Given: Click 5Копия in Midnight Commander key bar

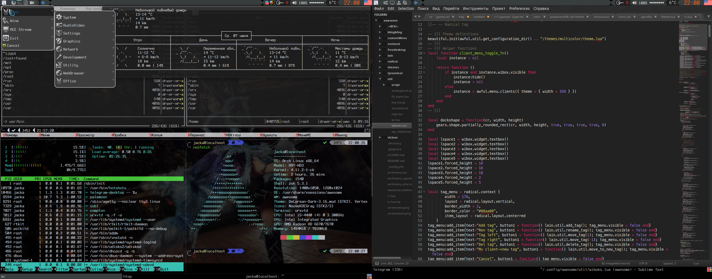Looking at the screenshot, I should coord(156,135).
